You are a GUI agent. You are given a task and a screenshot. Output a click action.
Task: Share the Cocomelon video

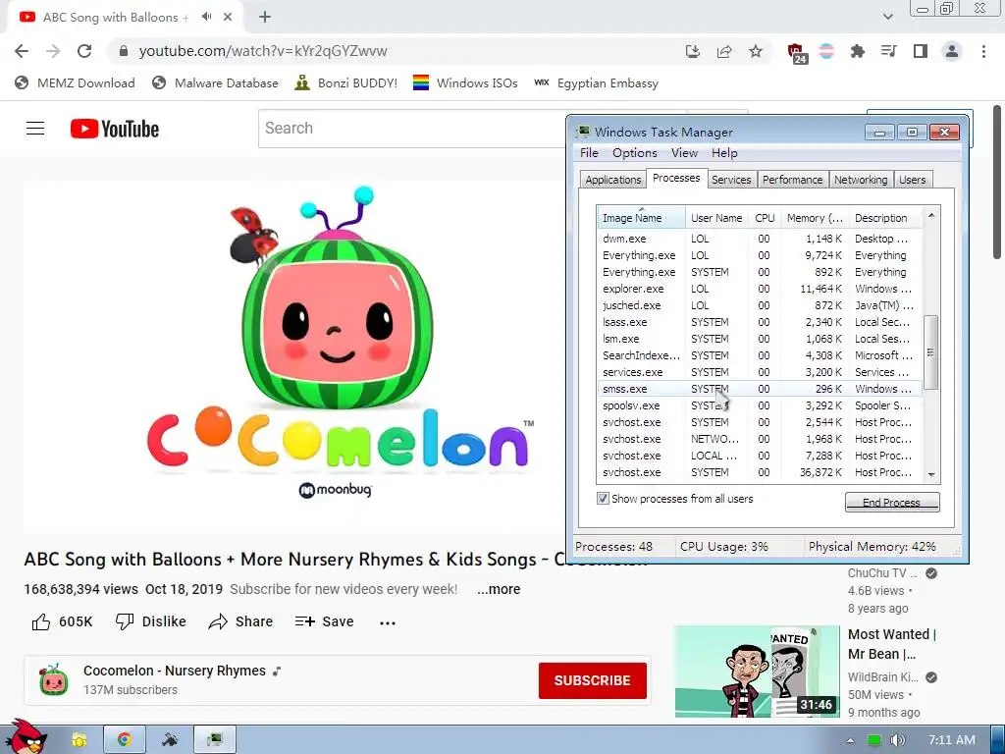241,621
